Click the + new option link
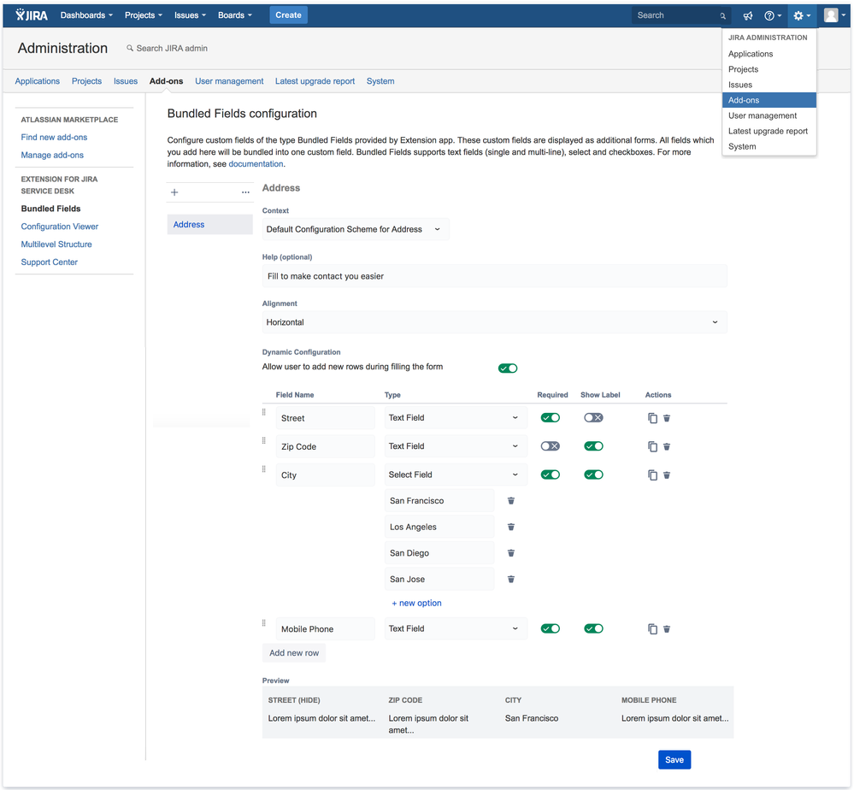The width and height of the screenshot is (854, 790). (x=416, y=603)
